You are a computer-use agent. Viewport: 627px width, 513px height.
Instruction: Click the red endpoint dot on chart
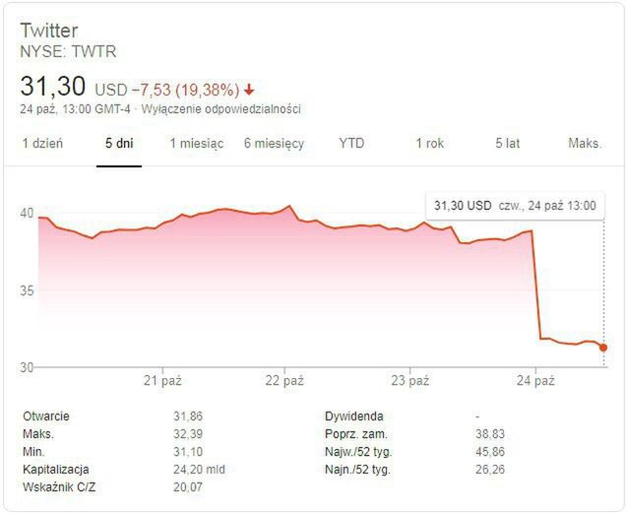602,348
